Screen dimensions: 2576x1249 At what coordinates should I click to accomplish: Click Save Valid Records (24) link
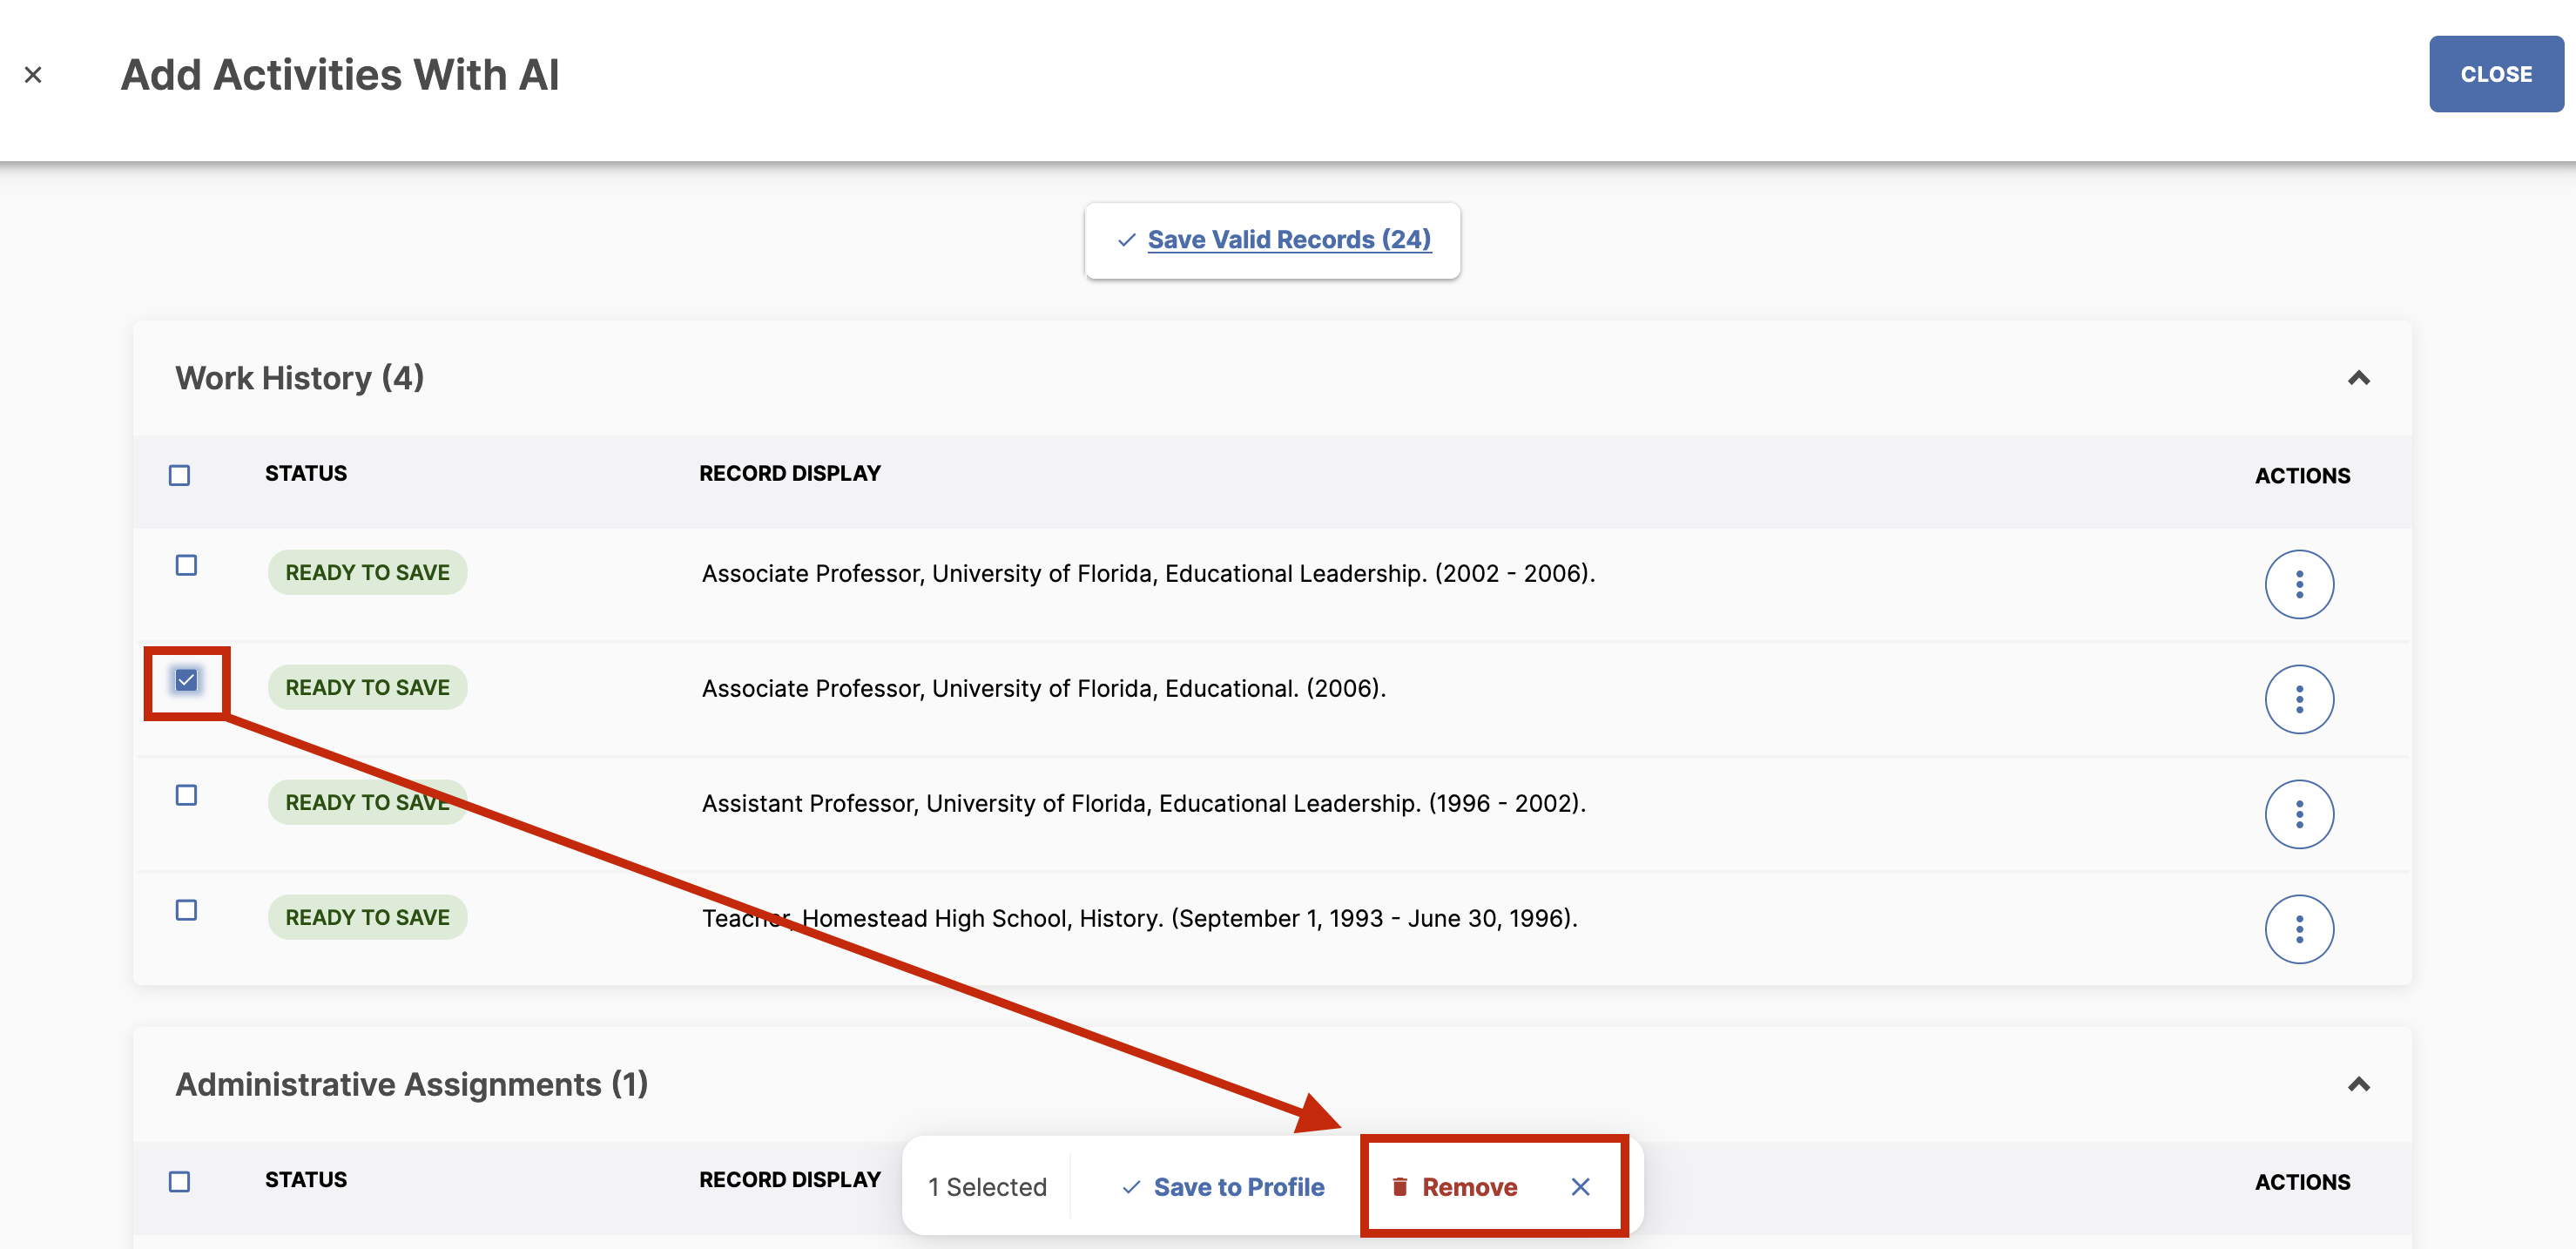(1288, 240)
